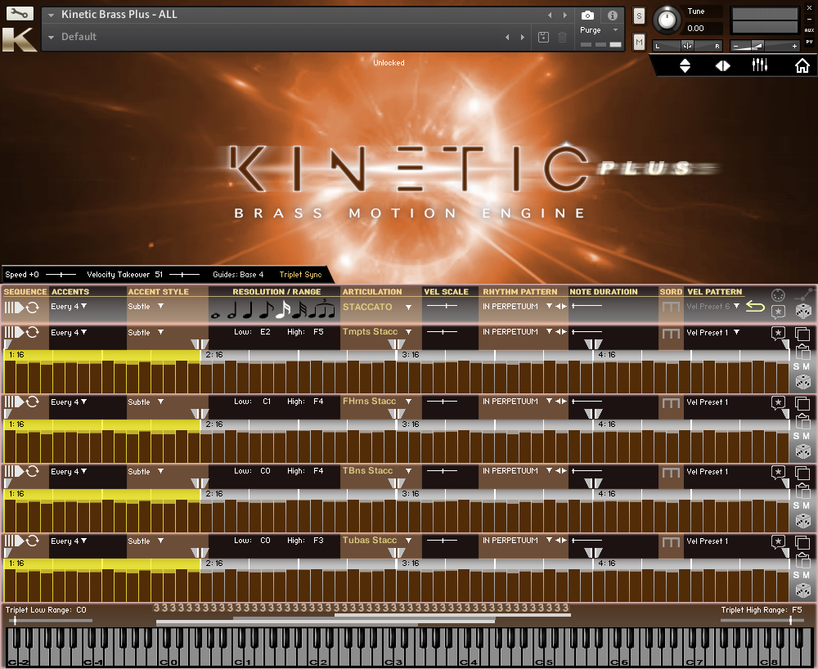Toggle the SORD mute on the FHrns Stacc row
Viewport: 818px width, 669px height.
[671, 402]
